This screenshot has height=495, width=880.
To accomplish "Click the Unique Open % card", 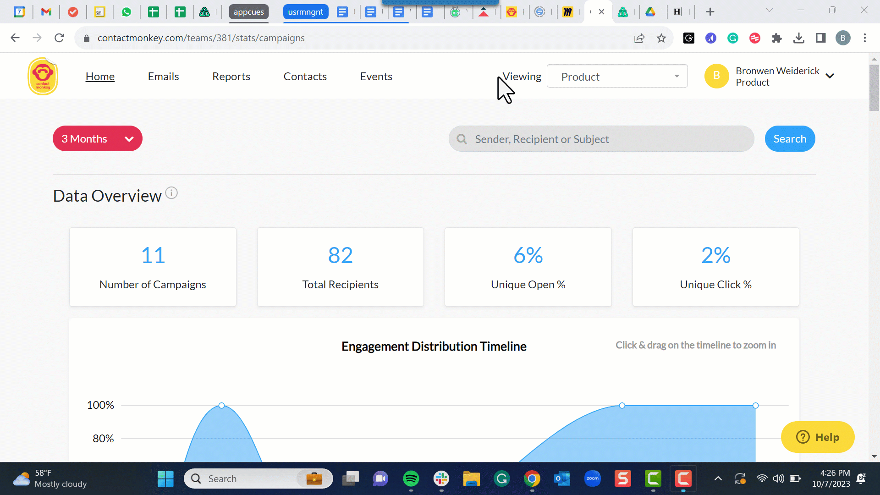I will coord(528,267).
